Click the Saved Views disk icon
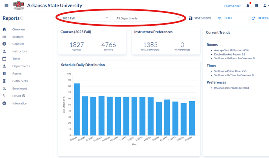Image resolution: width=269 pixels, height=158 pixels. [x=191, y=18]
